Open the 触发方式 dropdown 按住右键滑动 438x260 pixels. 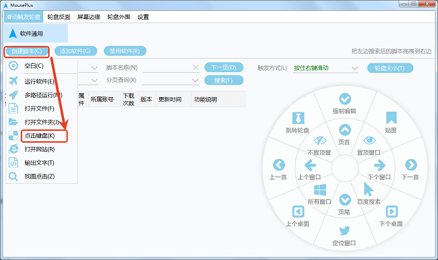325,68
